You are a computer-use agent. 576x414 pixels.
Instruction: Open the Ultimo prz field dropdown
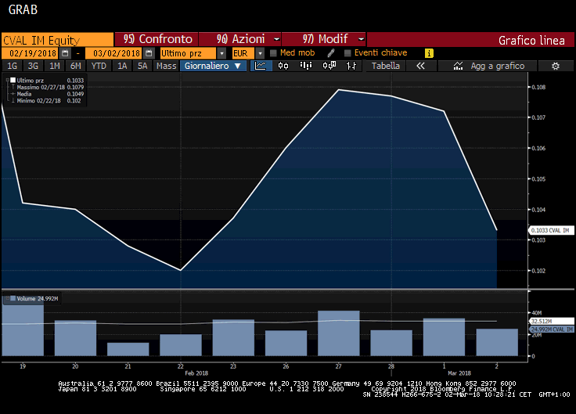[x=222, y=52]
